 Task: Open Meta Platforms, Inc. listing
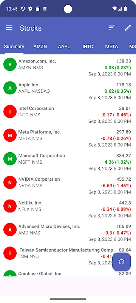click(68, 138)
